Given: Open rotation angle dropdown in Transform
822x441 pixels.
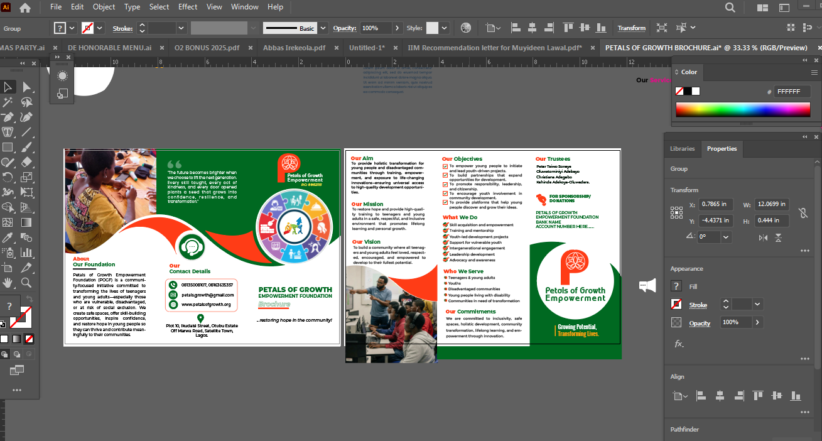Looking at the screenshot, I should click(726, 237).
